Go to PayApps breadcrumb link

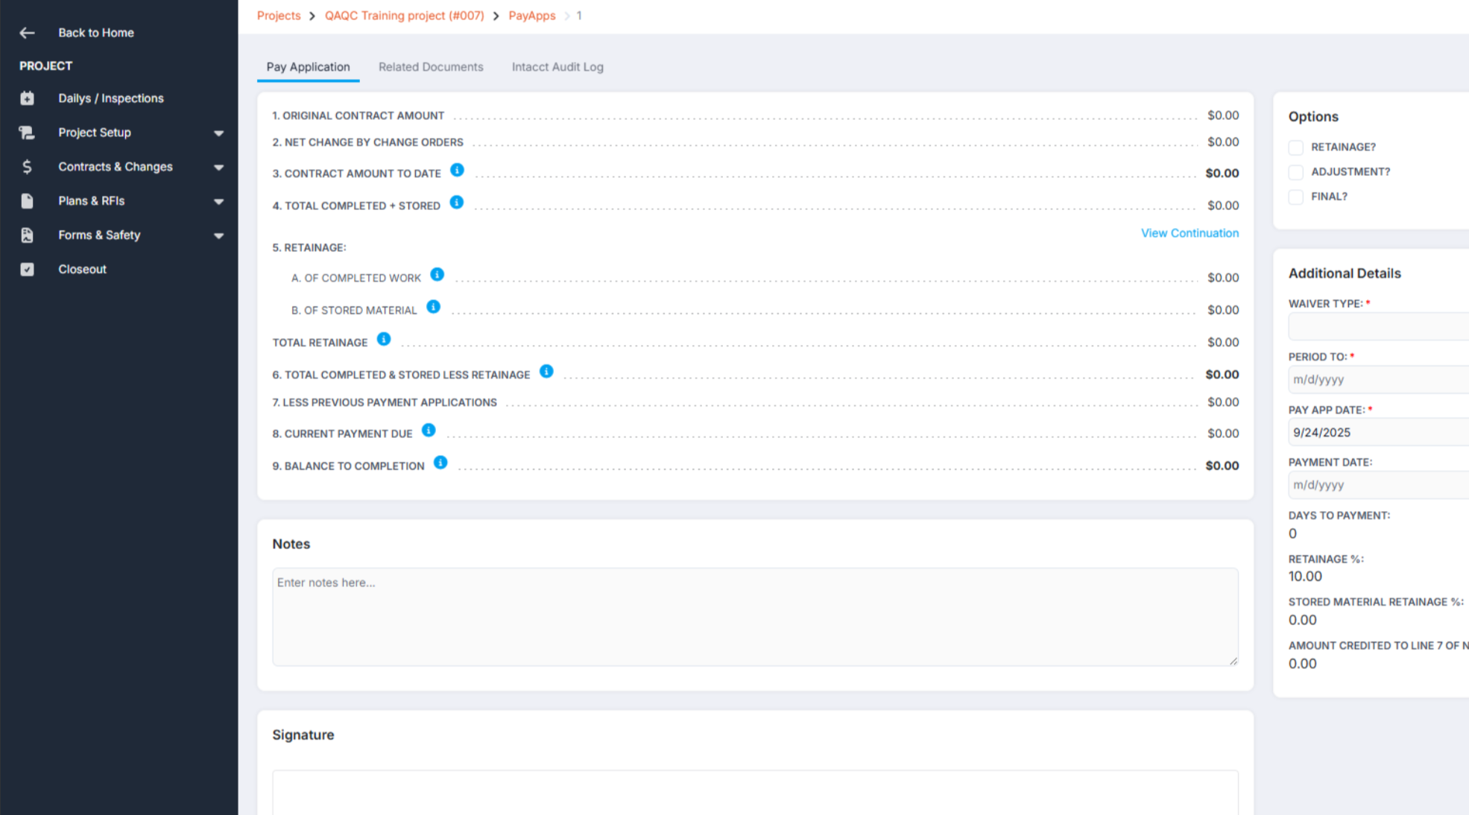531,16
